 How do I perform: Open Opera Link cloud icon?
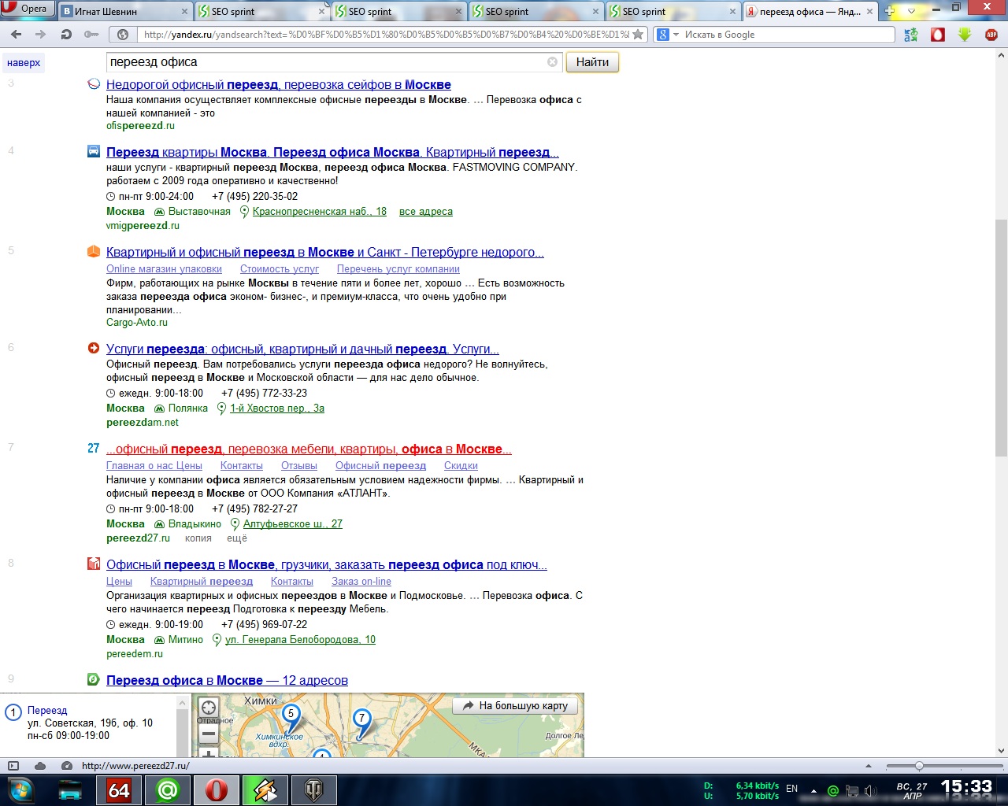[40, 766]
